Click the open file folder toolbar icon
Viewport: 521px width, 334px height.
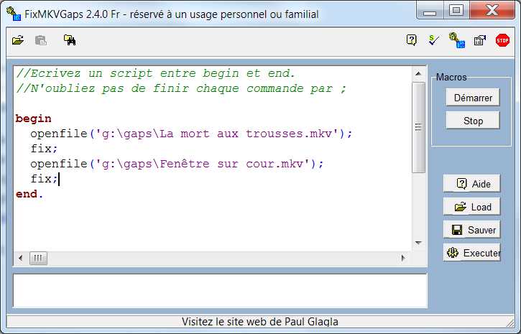18,41
